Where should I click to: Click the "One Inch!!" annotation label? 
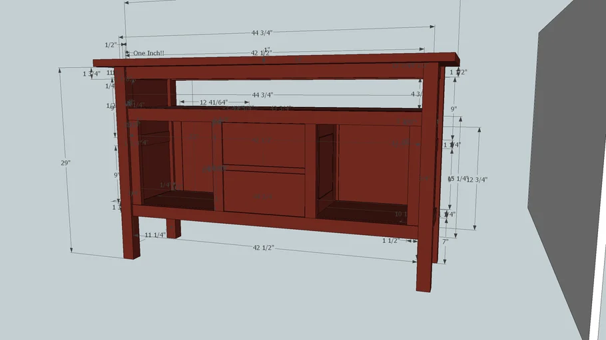coord(149,53)
